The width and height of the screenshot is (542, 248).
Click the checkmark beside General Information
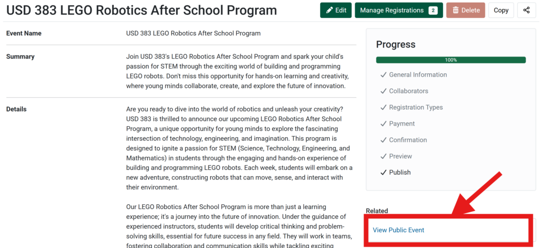point(383,75)
